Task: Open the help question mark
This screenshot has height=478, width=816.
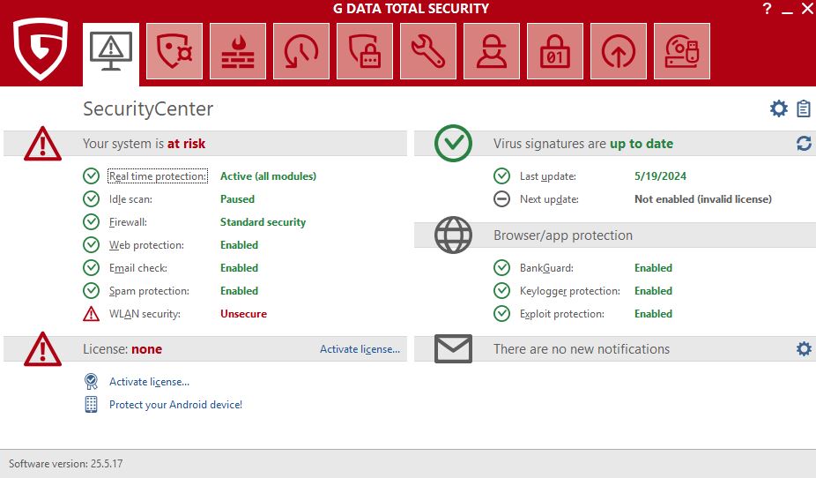Action: pos(767,8)
